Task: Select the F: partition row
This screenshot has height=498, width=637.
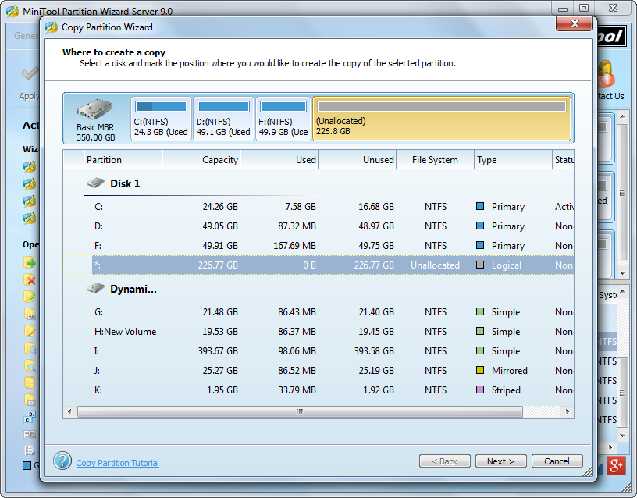Action: click(318, 246)
